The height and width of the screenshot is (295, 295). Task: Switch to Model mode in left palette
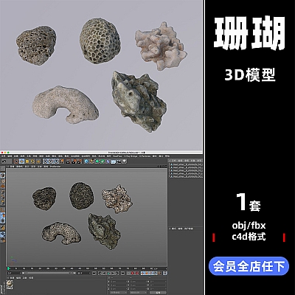(2, 176)
